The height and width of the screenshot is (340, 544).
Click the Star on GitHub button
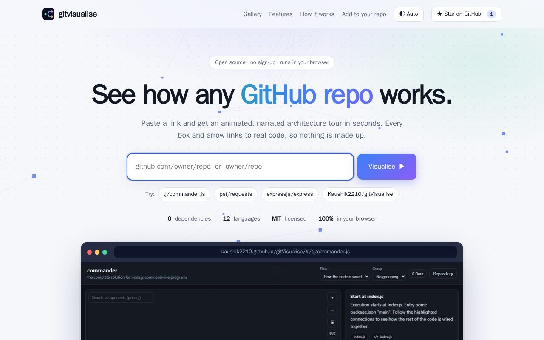point(466,14)
